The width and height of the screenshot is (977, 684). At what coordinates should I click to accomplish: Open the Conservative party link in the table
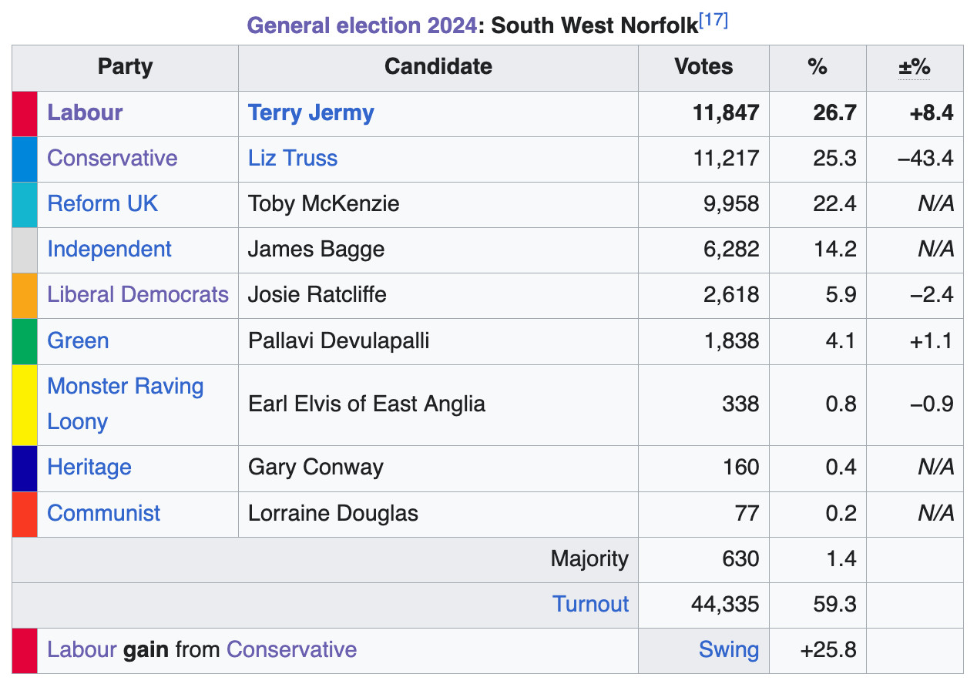tap(112, 158)
